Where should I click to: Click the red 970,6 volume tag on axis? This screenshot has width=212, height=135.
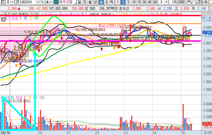pyautogui.click(x=207, y=123)
